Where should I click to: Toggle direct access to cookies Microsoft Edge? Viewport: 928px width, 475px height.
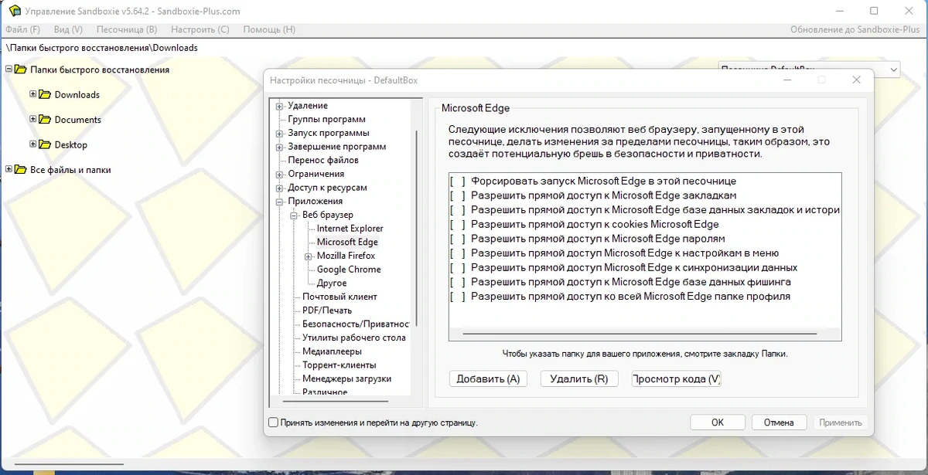coord(458,225)
